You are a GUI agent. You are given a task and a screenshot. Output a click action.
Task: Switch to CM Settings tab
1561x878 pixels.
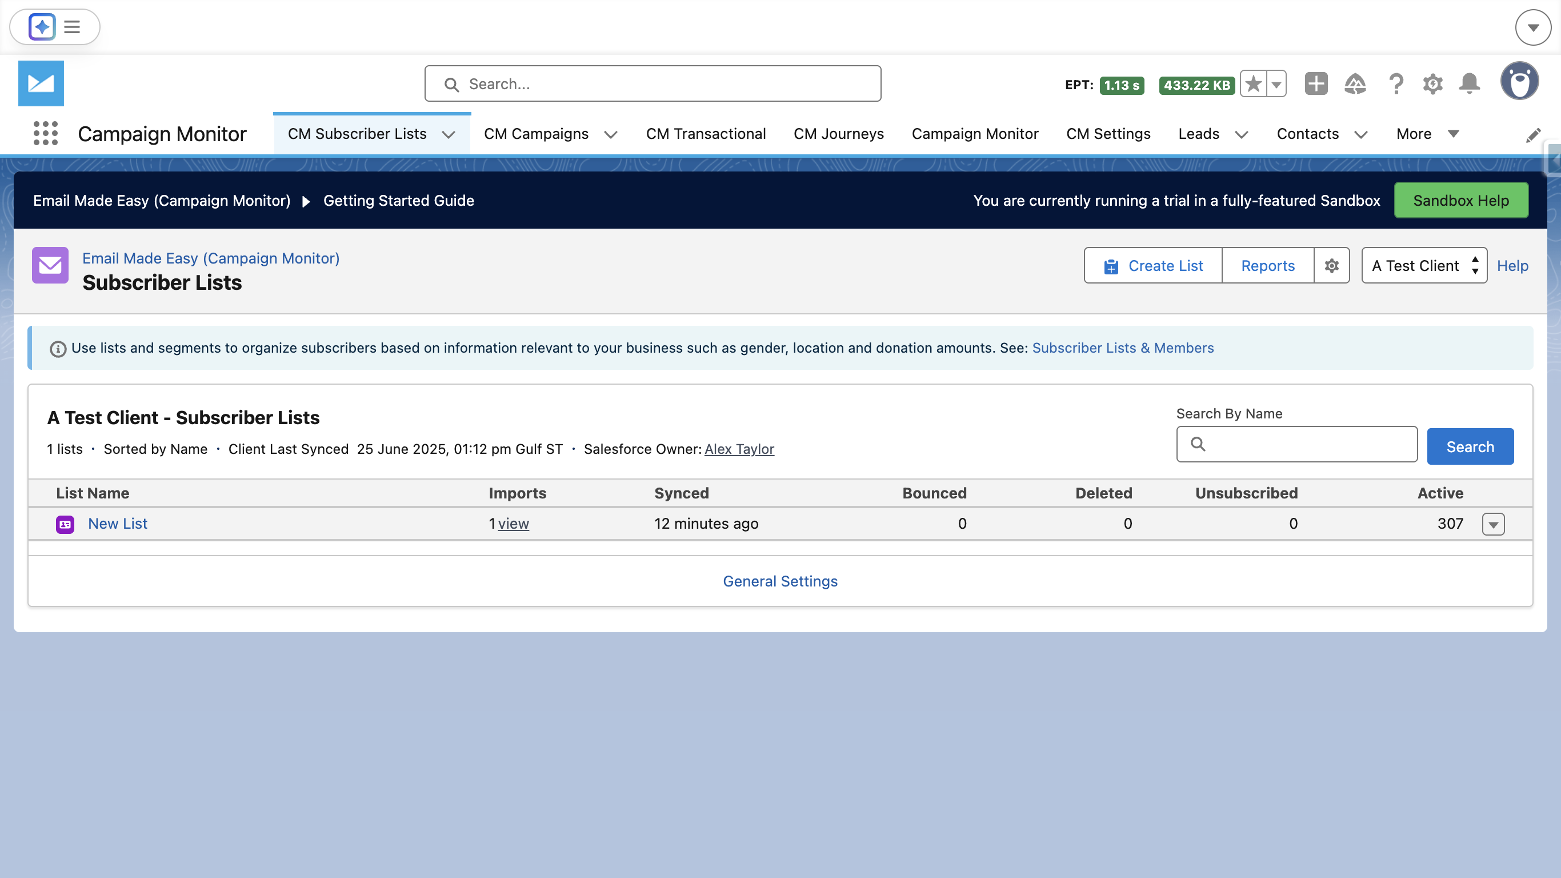1108,133
